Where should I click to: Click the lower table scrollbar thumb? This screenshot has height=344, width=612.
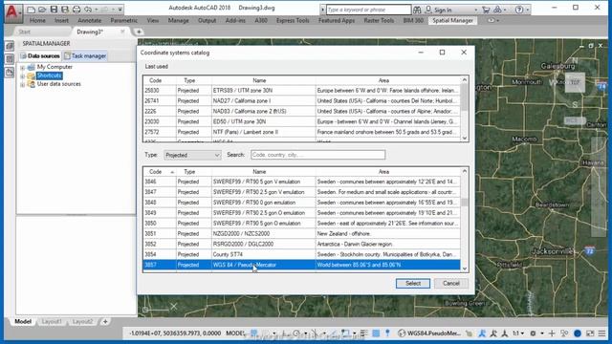pos(465,203)
